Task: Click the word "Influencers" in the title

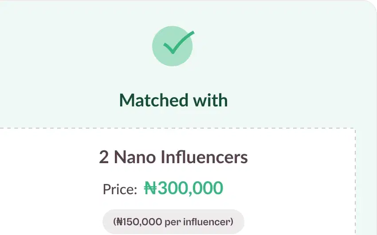Action: point(204,157)
